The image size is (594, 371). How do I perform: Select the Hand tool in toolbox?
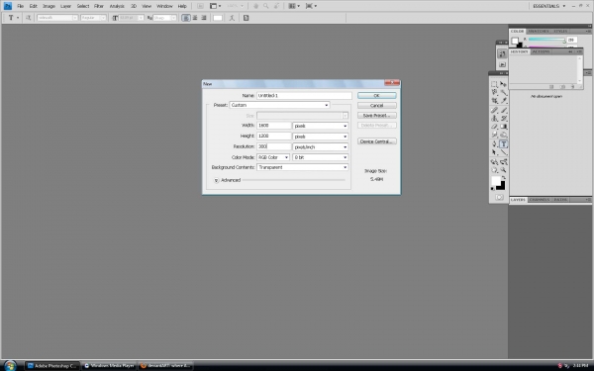(494, 170)
